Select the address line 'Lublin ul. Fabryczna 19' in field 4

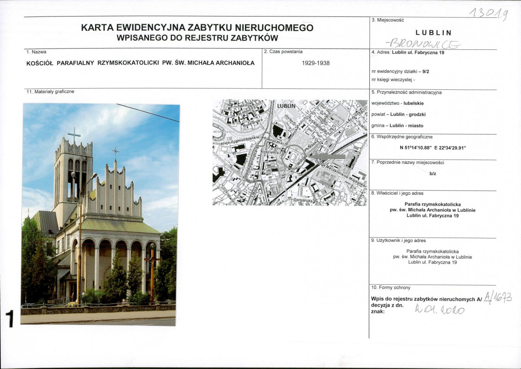coord(418,52)
